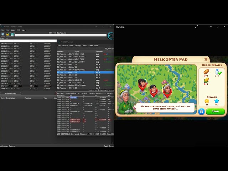Screen dimensions: 228x171
Task: Click the corn item icon in Order Details
Action: pos(206,80)
